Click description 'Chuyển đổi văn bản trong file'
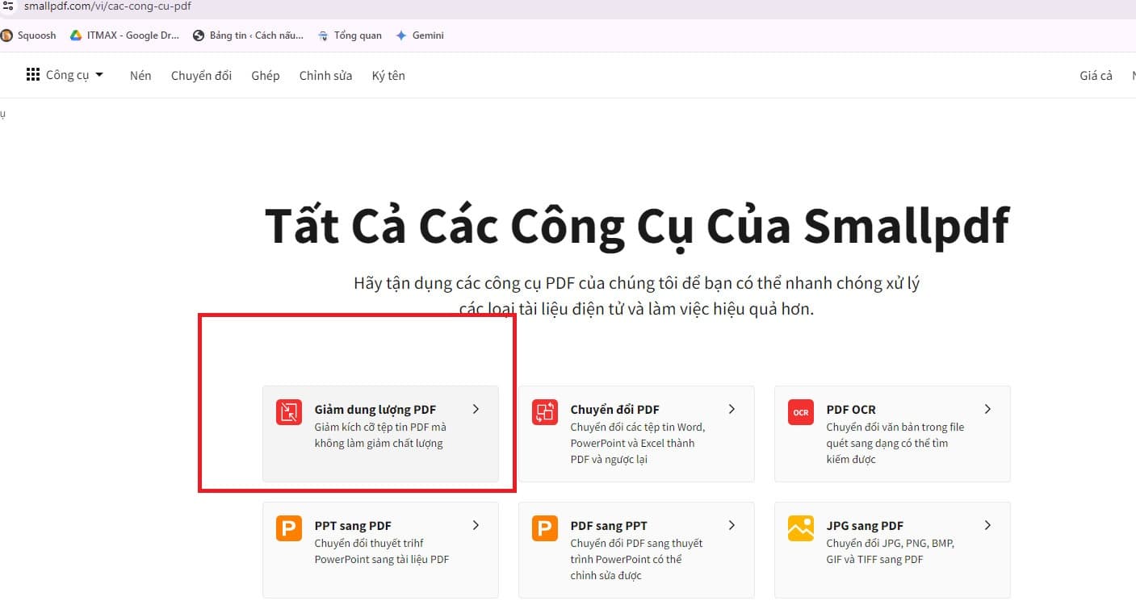Viewport: 1136px width, 609px height. pyautogui.click(x=895, y=444)
